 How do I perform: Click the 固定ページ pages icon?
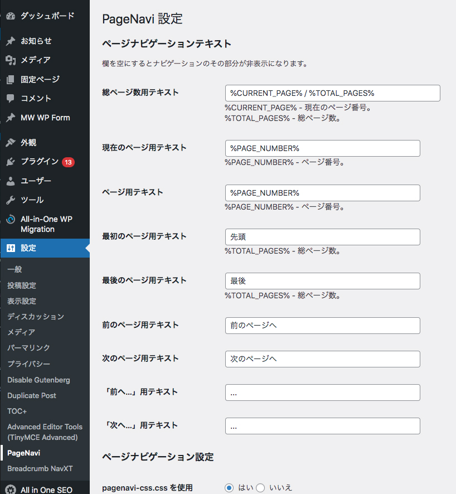tap(11, 80)
